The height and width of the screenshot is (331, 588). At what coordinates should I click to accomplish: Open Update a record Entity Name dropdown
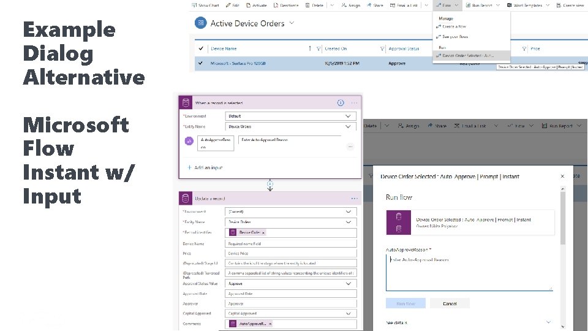pos(290,222)
